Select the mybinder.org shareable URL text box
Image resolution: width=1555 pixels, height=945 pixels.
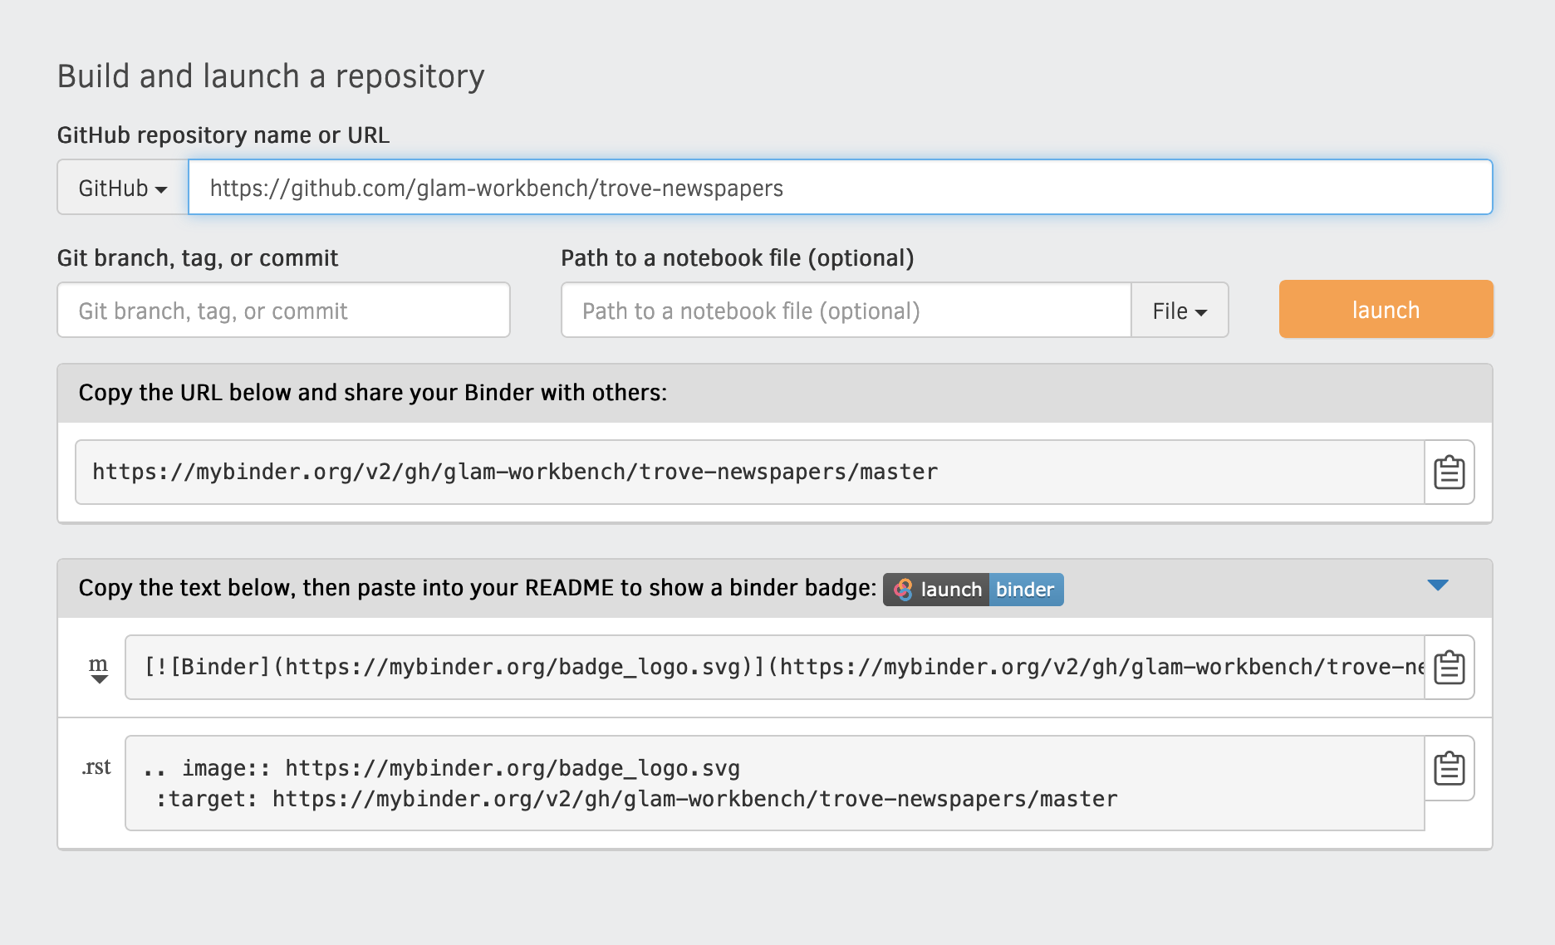tap(750, 472)
